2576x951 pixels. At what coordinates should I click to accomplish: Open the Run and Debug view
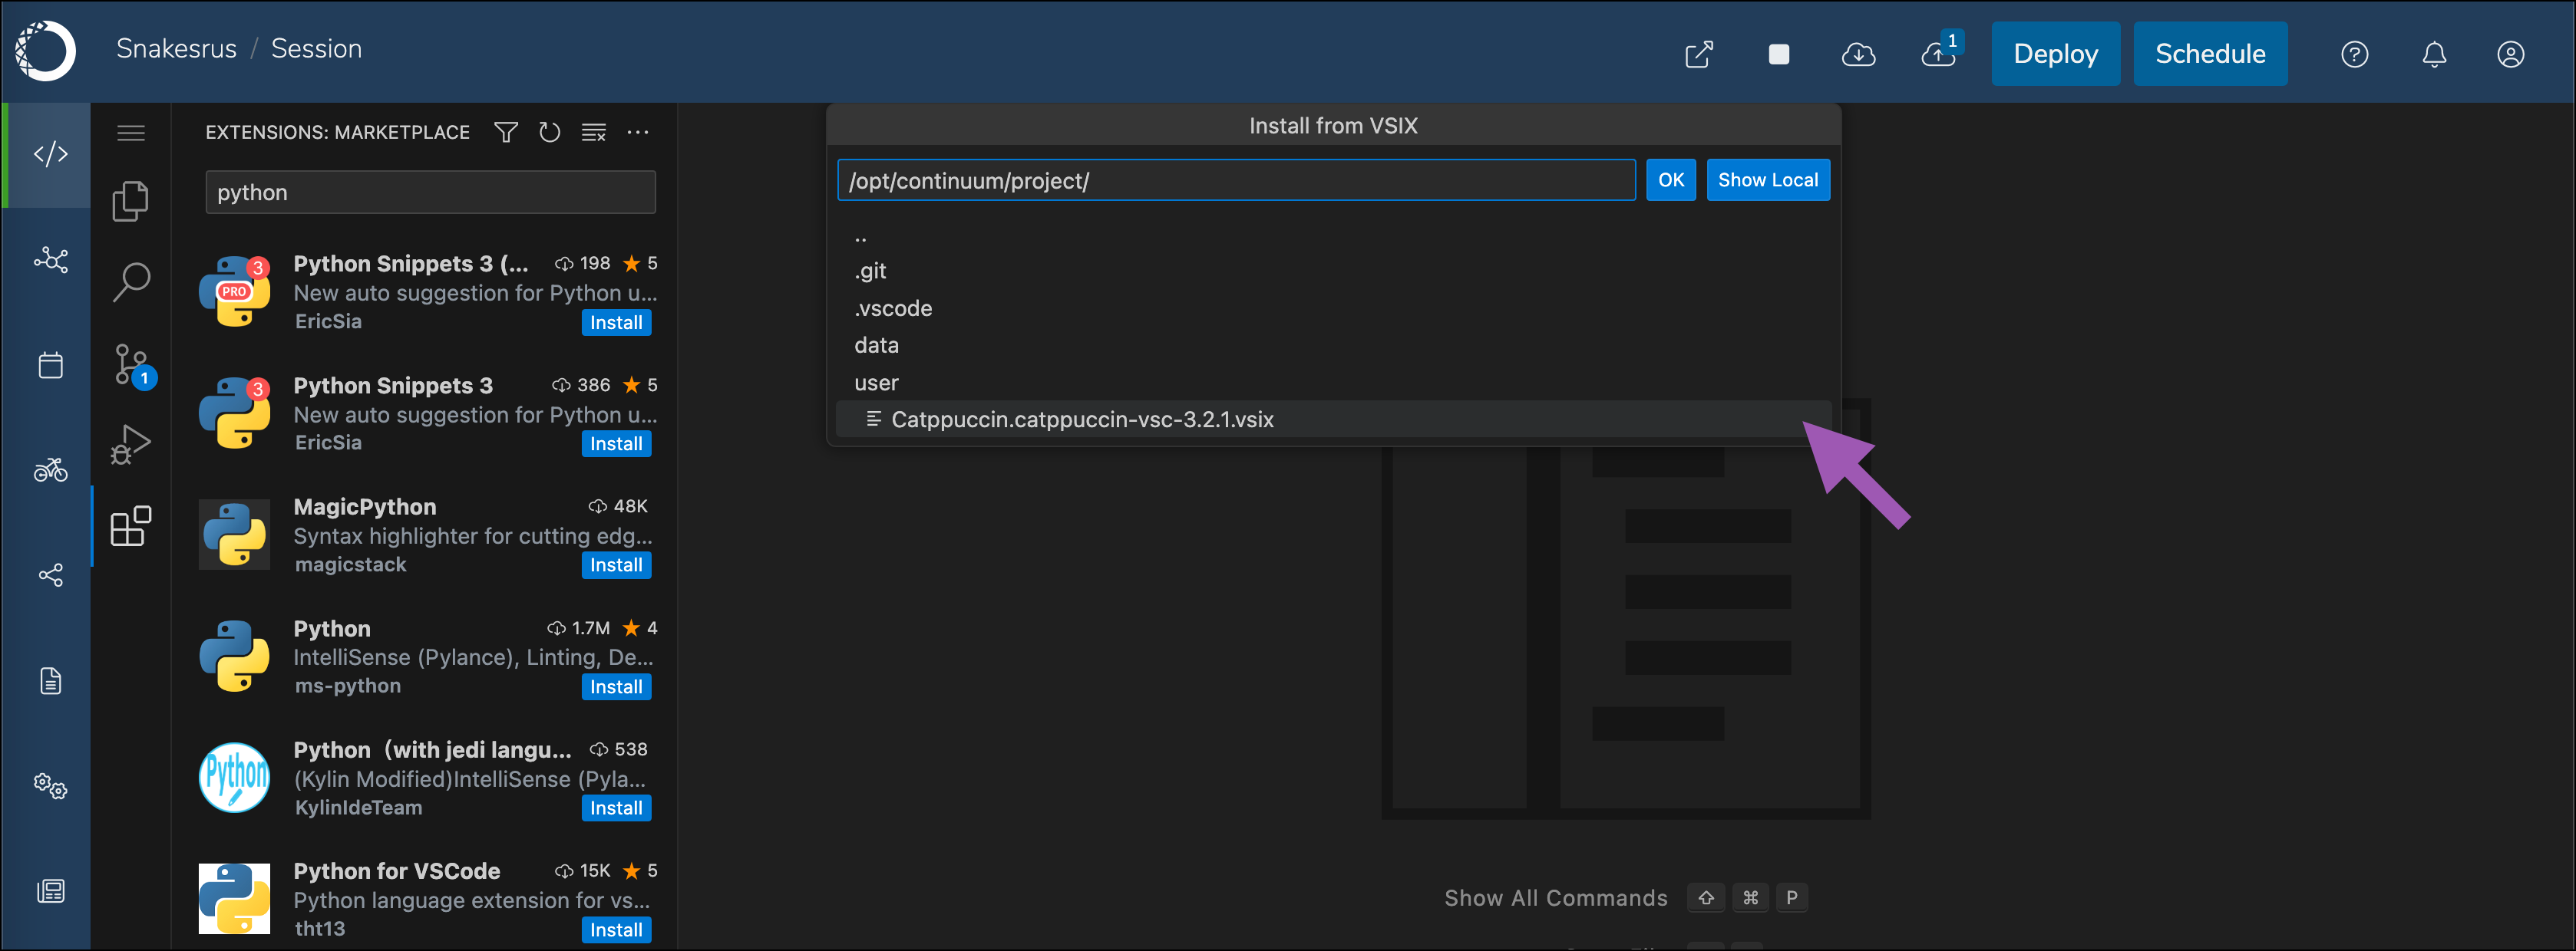click(131, 445)
